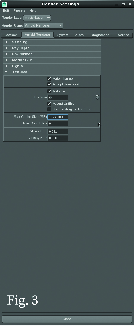Maximize the Render Settings window

(123, 4)
